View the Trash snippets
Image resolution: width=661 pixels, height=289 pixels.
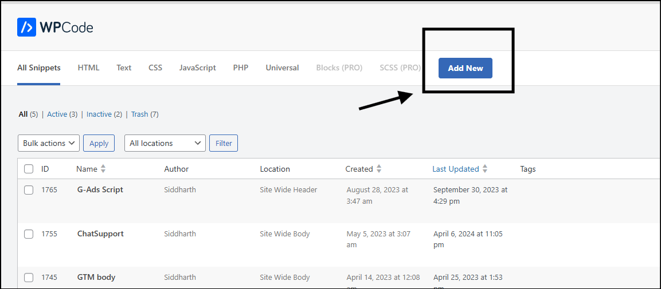coord(139,114)
